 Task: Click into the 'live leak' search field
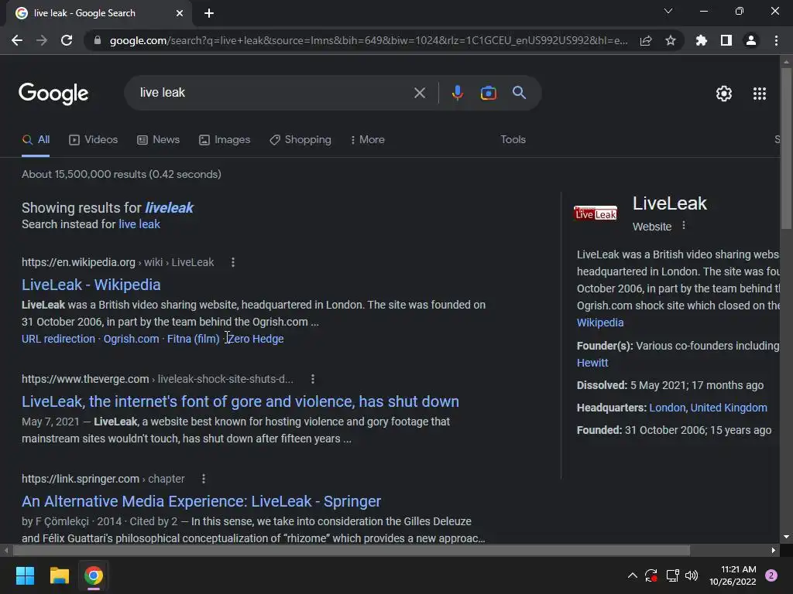[x=273, y=93]
